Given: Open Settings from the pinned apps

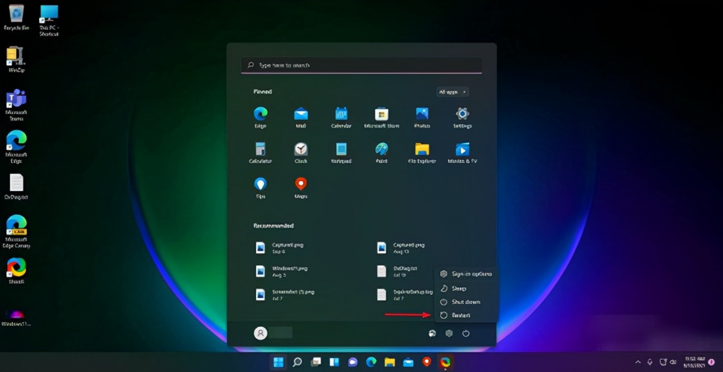Looking at the screenshot, I should tap(462, 117).
